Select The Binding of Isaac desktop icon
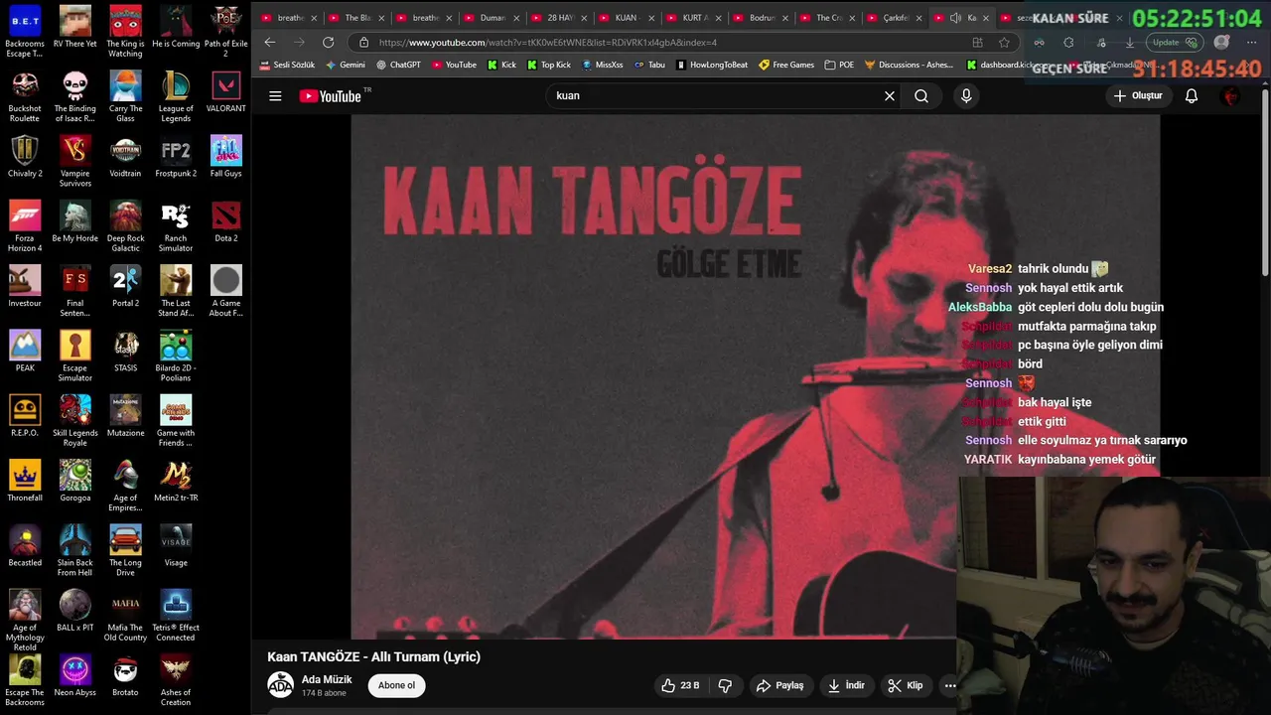Image resolution: width=1271 pixels, height=715 pixels. [x=75, y=97]
